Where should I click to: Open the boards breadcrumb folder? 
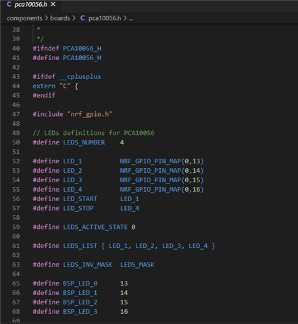click(60, 18)
